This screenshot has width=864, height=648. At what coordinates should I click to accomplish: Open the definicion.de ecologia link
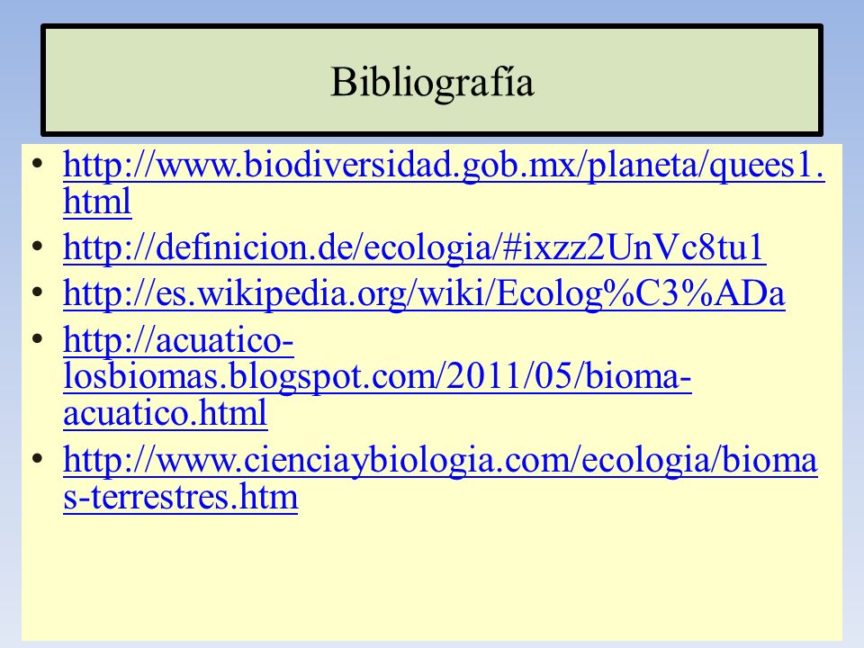coord(414,248)
